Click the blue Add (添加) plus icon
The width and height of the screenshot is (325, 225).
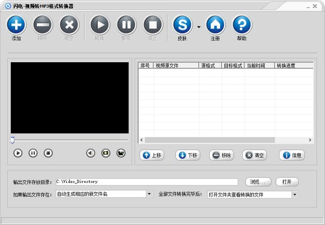click(x=16, y=25)
